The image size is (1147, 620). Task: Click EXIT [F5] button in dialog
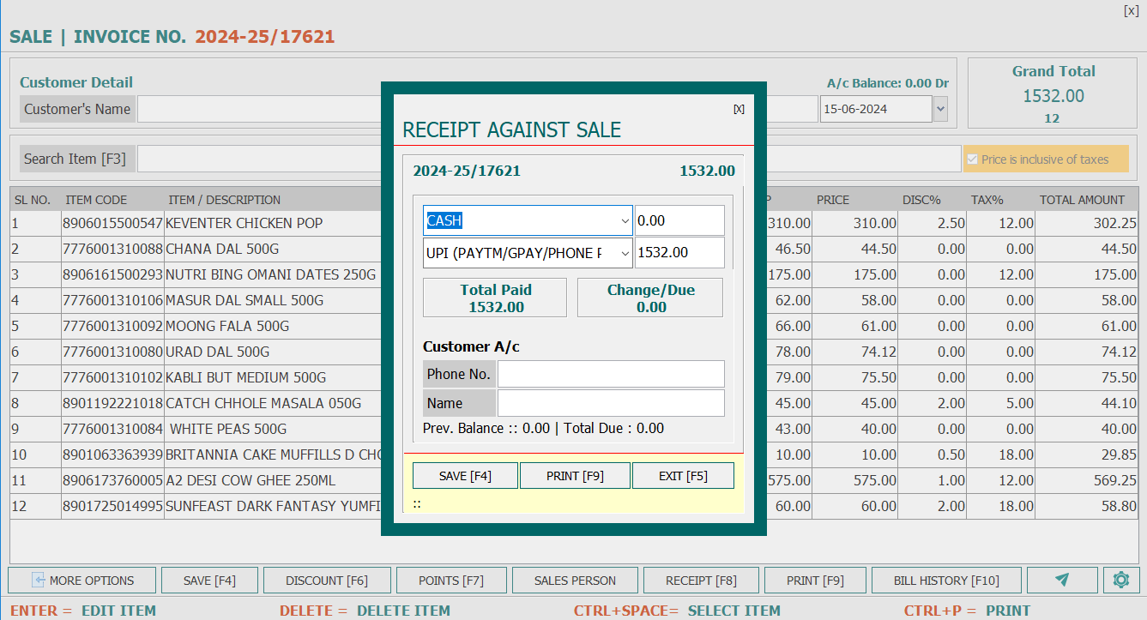pos(683,476)
